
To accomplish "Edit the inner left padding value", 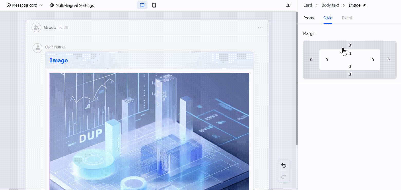I will 327,60.
